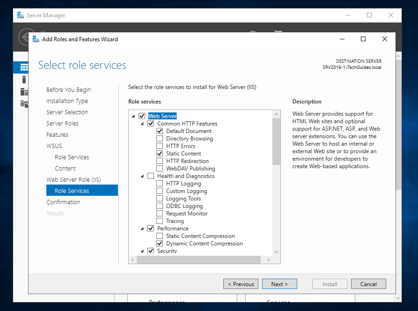
Task: Select the All Servers icon in Server Manager sidebar
Action: (24, 91)
